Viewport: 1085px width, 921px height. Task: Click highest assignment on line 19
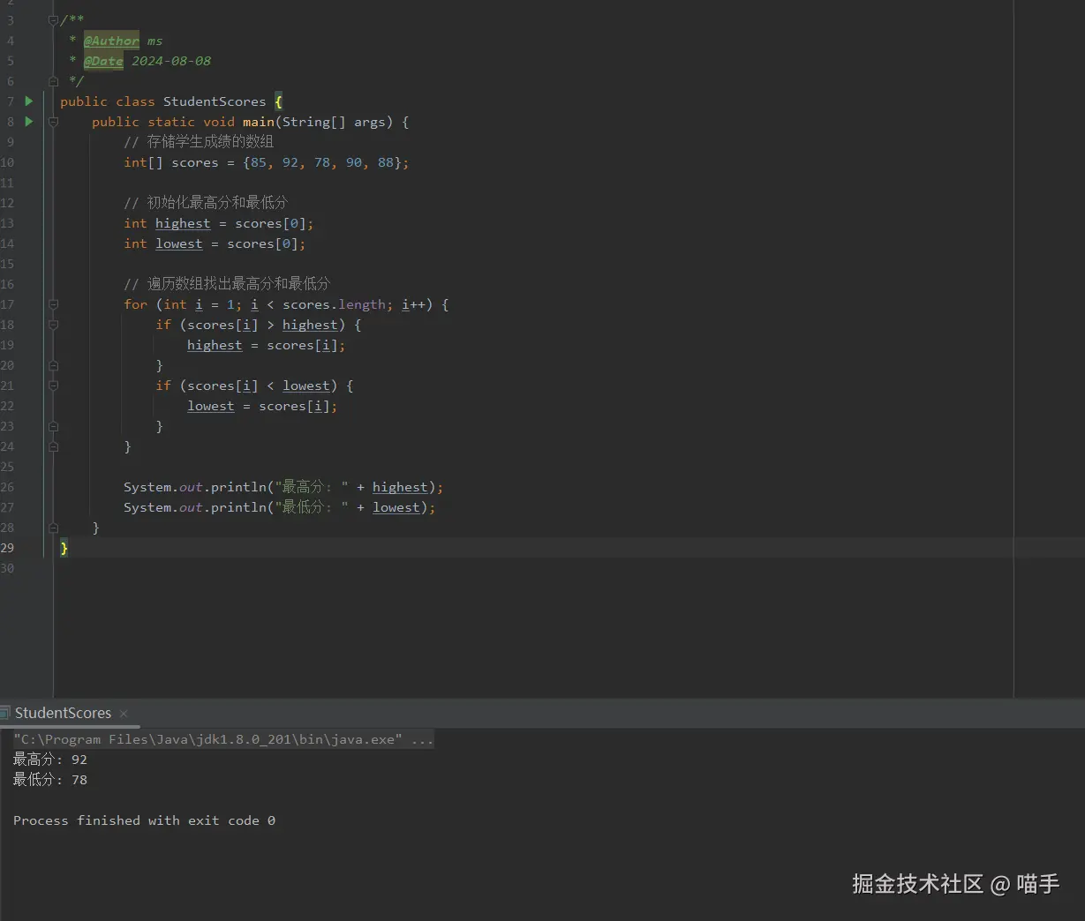[215, 345]
